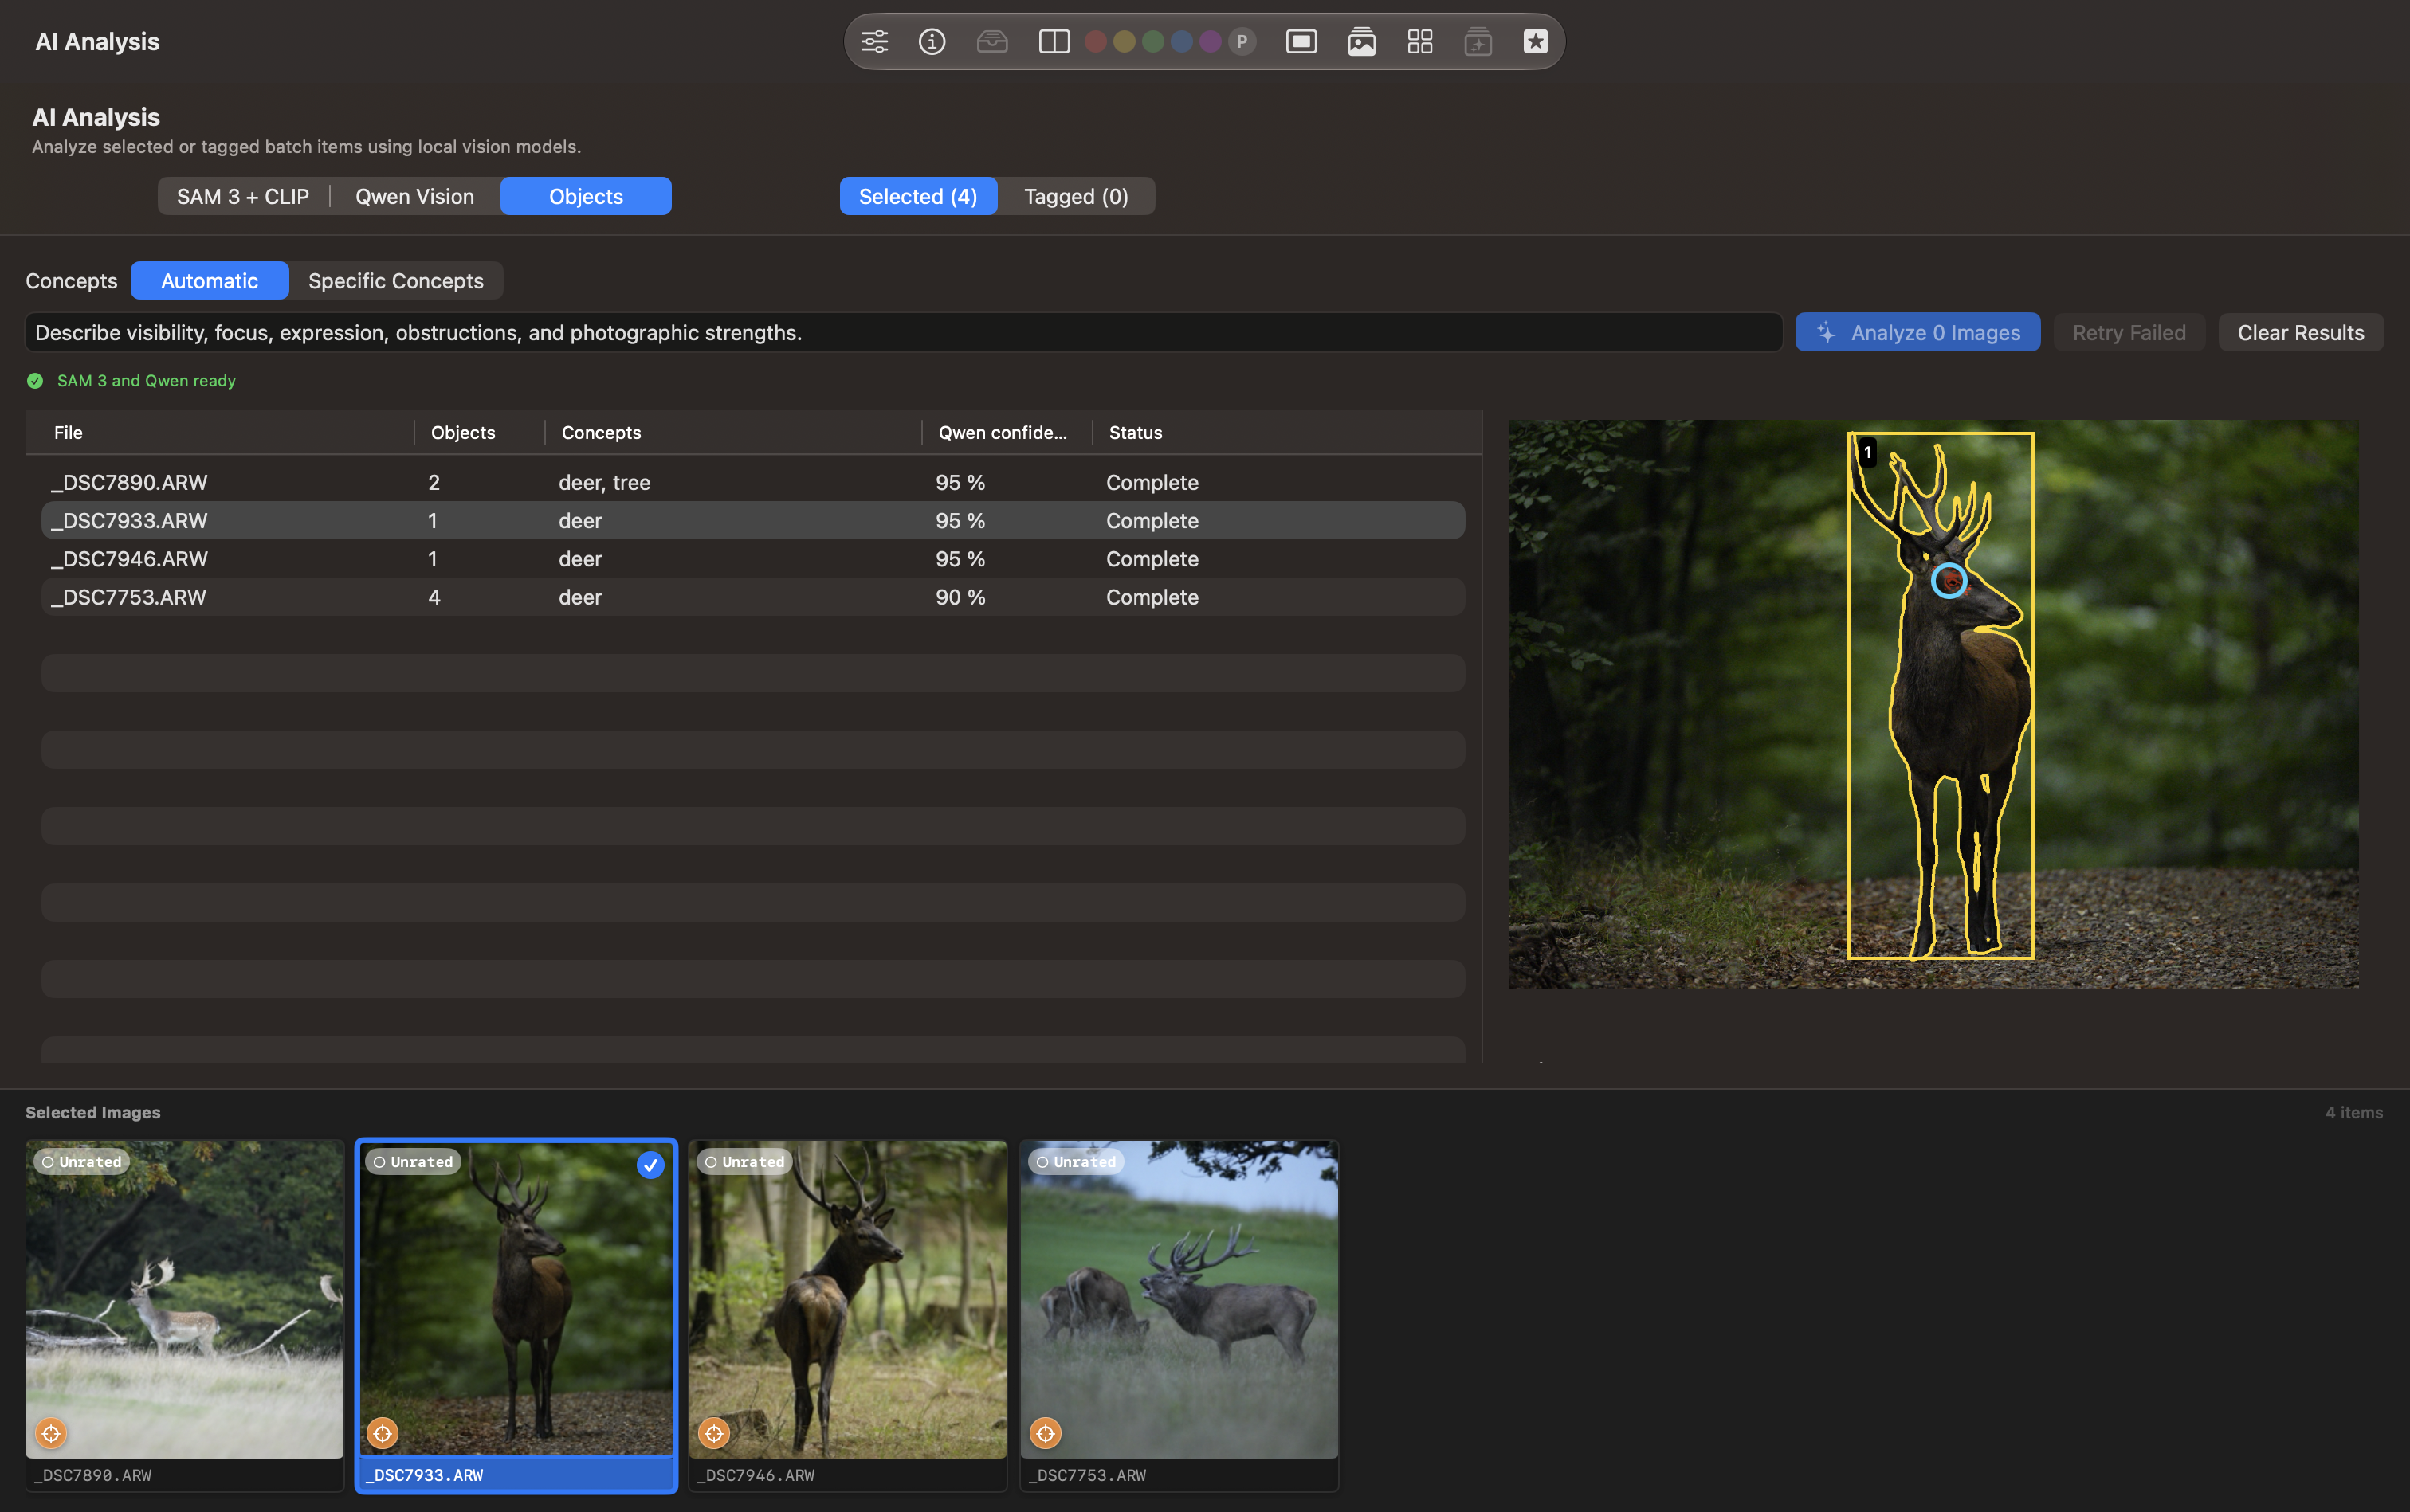The width and height of the screenshot is (2410, 1512).
Task: Apply the yellow color label
Action: 1125,41
